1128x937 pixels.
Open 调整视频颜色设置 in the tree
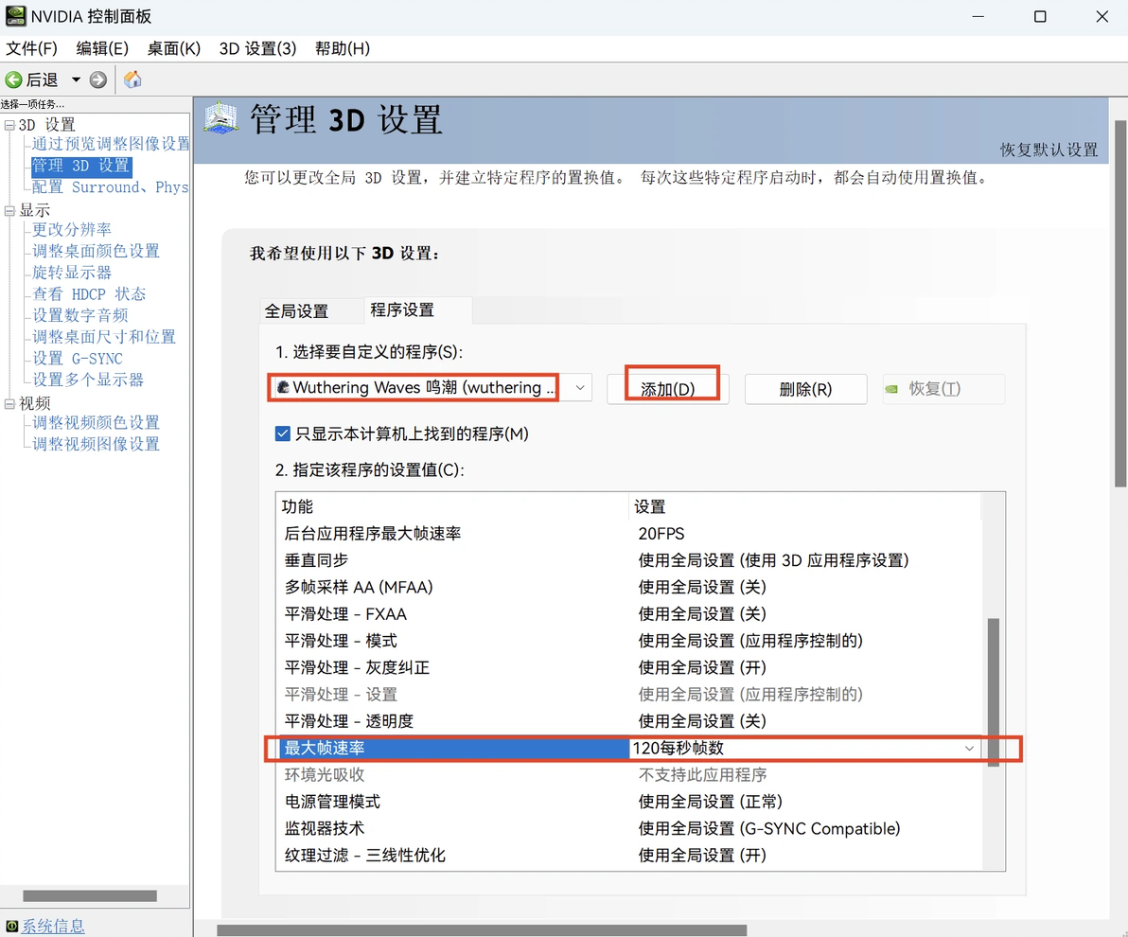coord(96,422)
